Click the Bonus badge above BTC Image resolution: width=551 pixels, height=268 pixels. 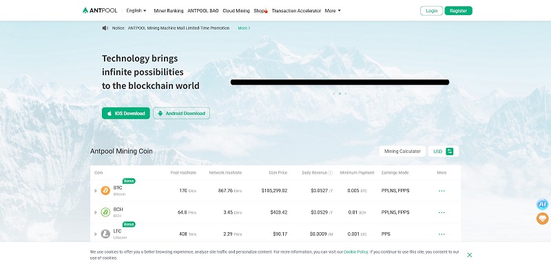click(129, 181)
